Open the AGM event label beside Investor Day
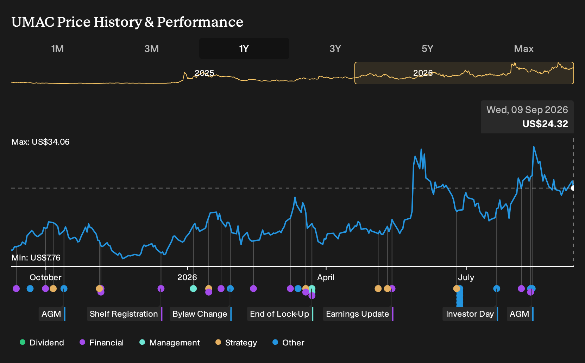 pos(520,314)
